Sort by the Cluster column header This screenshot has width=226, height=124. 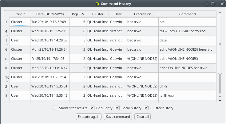click(x=98, y=14)
